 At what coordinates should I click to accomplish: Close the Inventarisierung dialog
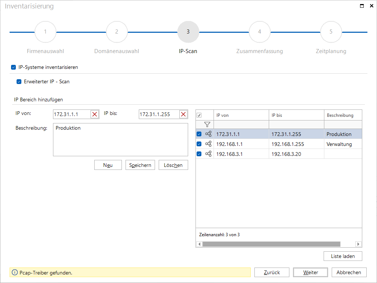pyautogui.click(x=371, y=6)
